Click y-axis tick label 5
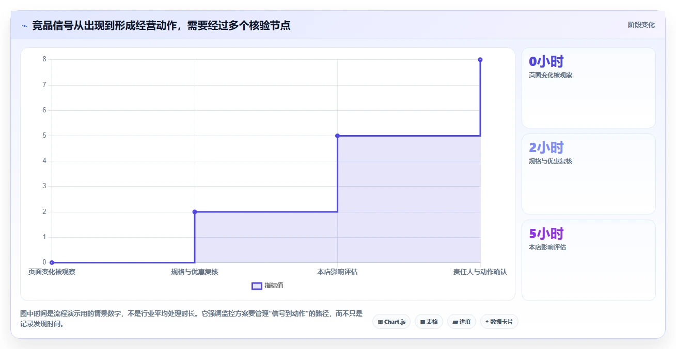Viewport: 676px width, 349px height. (44, 136)
